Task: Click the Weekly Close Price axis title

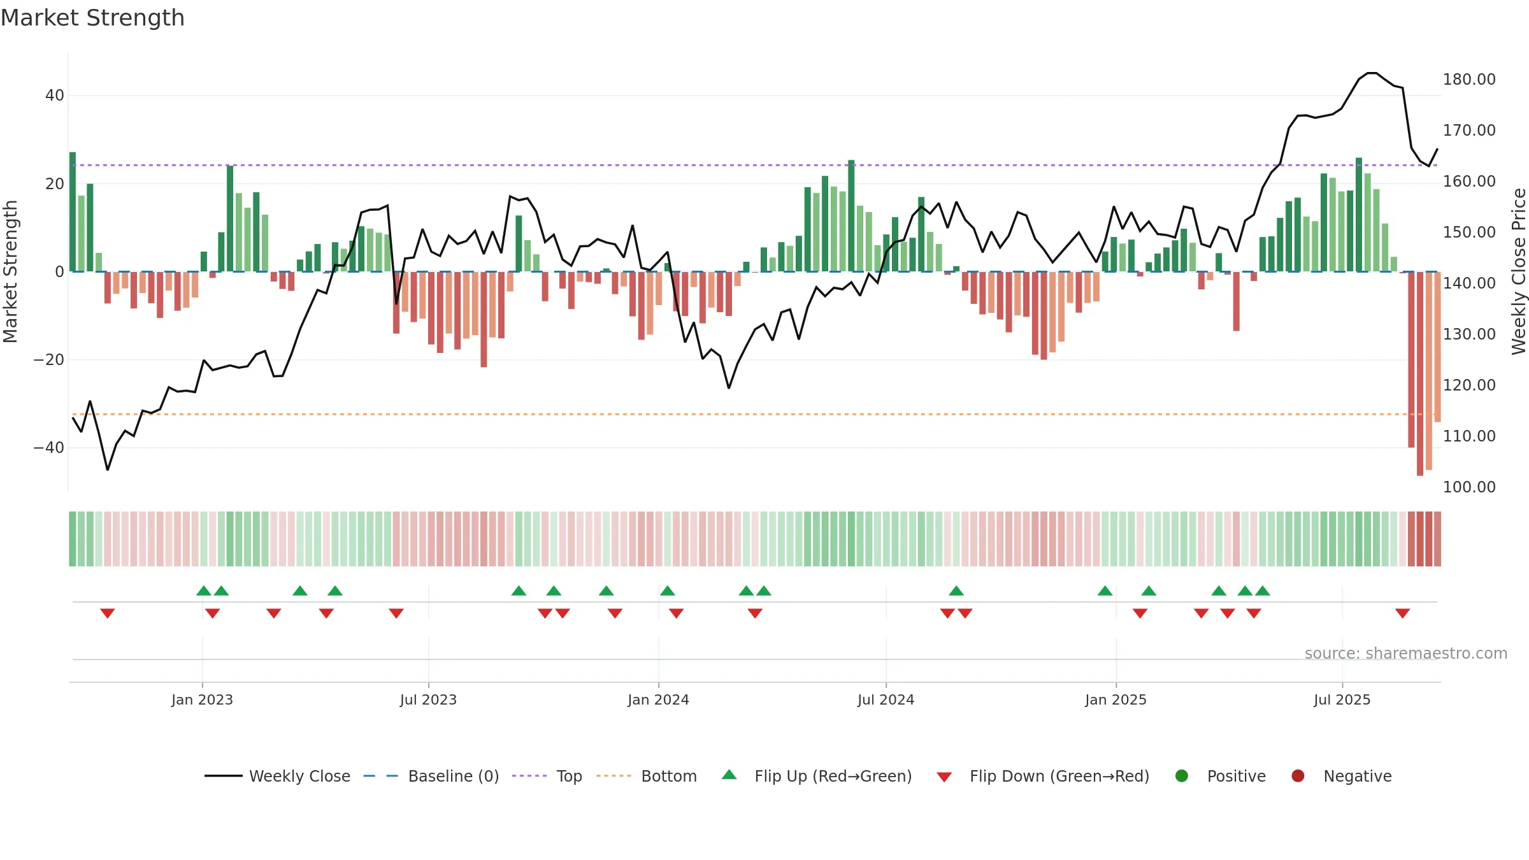Action: click(x=1519, y=271)
